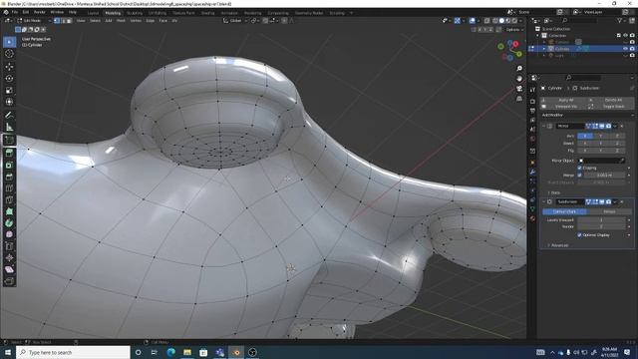The width and height of the screenshot is (638, 359).
Task: Switch to the Sculpting workspace tab
Action: pyautogui.click(x=135, y=13)
